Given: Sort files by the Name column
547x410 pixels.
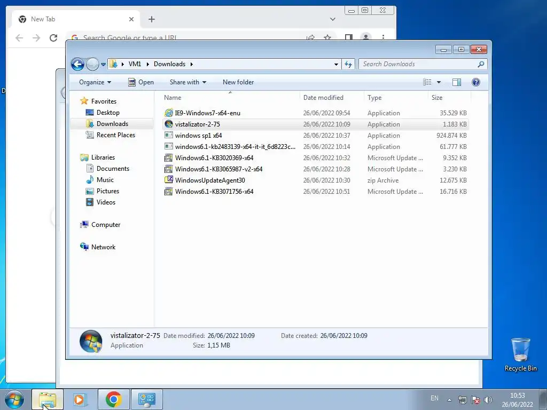Looking at the screenshot, I should pyautogui.click(x=230, y=98).
